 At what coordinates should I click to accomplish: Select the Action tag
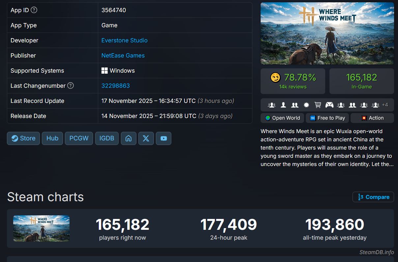(x=372, y=118)
